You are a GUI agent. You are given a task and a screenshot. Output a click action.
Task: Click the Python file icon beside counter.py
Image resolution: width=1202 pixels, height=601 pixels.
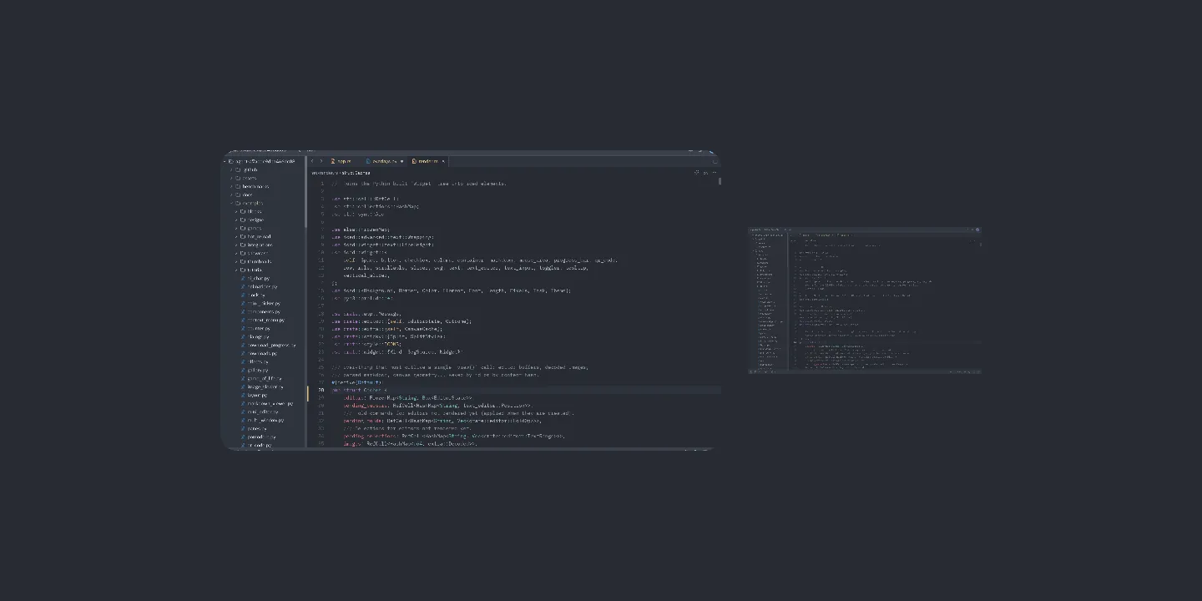[244, 328]
